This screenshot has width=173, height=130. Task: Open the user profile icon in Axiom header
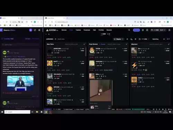[169, 30]
